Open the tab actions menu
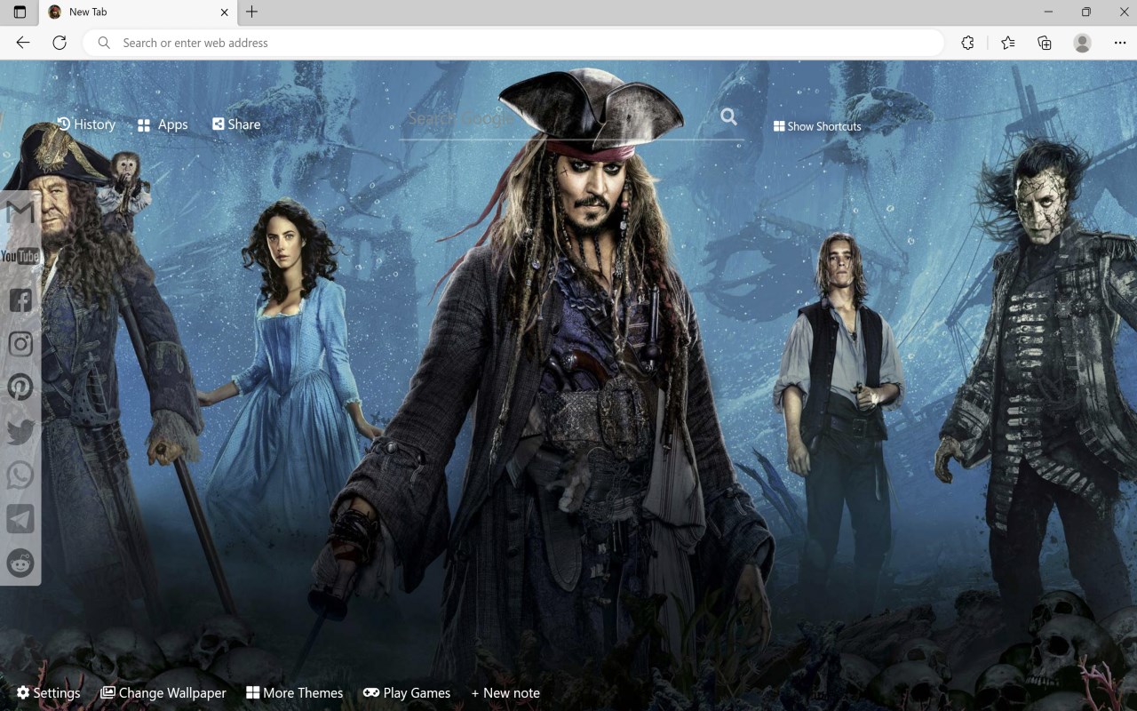This screenshot has width=1137, height=711. tap(20, 12)
